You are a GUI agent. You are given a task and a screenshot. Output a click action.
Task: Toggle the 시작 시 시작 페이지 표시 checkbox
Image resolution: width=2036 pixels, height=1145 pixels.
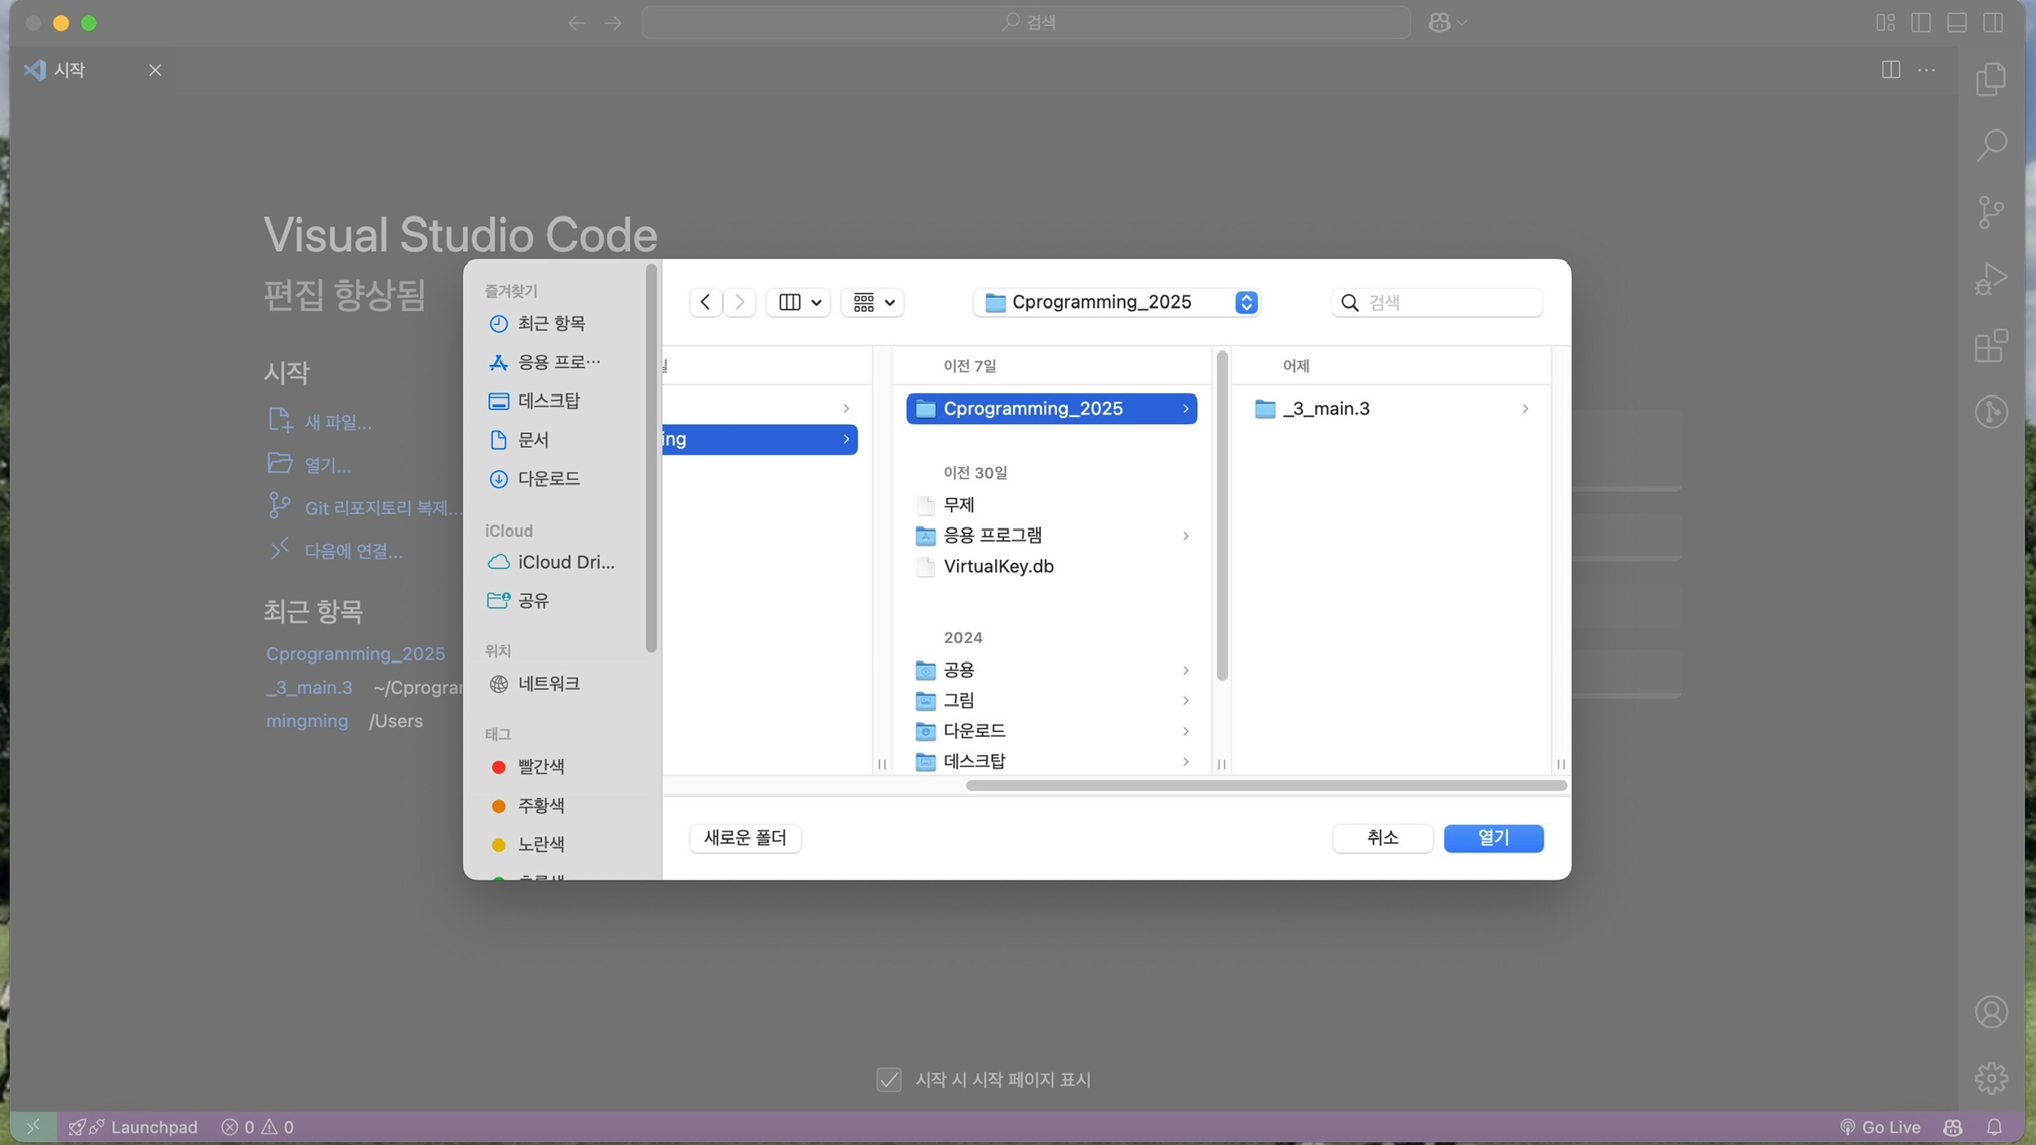point(888,1079)
